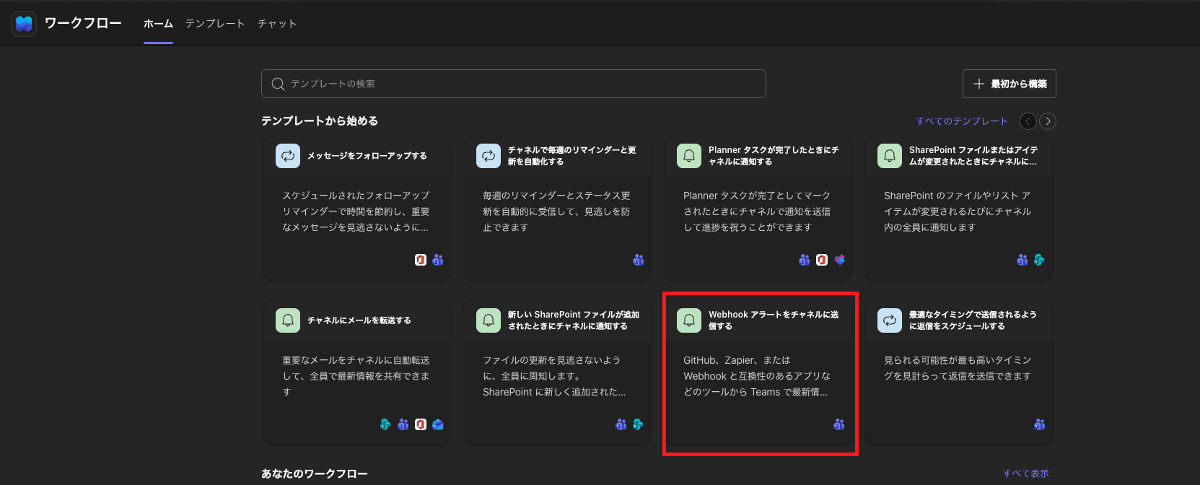This screenshot has width=1200, height=485.
Task: Click Office icon on チャネルにメールを転送する card
Action: (x=421, y=424)
